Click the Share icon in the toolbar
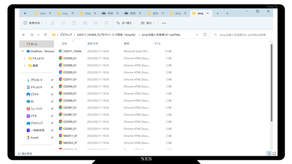292x164 pixels. [x=96, y=23]
